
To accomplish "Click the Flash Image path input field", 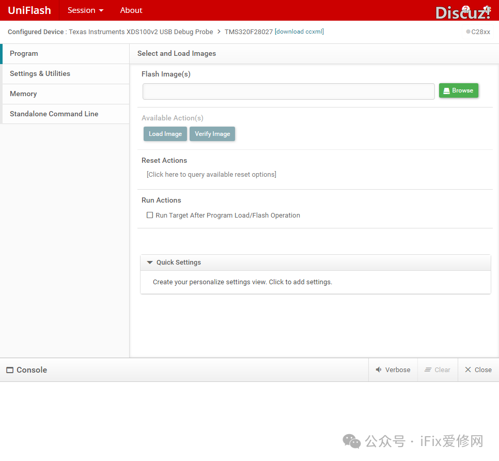I will coord(288,91).
